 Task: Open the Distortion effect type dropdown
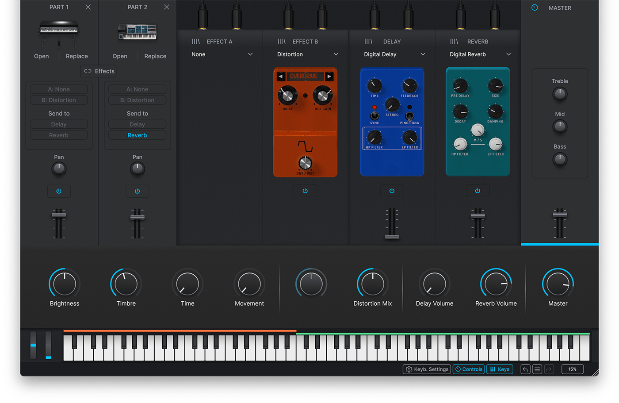tap(336, 54)
